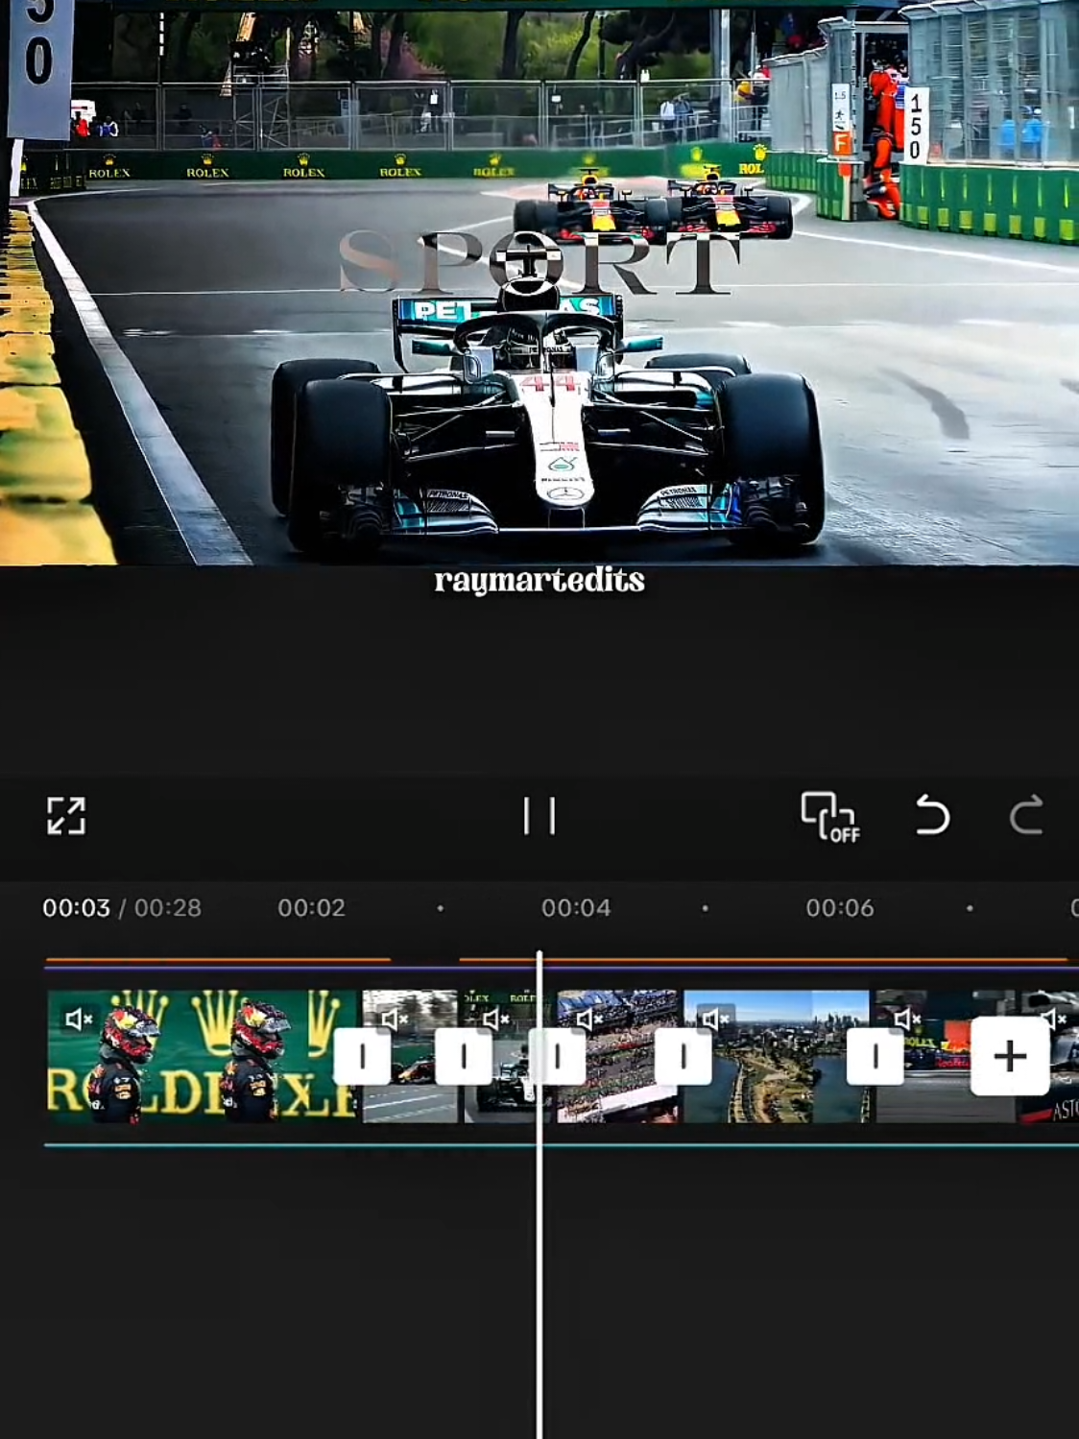The height and width of the screenshot is (1439, 1079).
Task: Undo the last edit
Action: coord(931,816)
